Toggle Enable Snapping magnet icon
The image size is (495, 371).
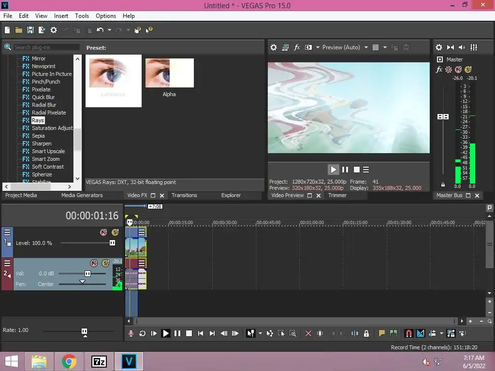pyautogui.click(x=409, y=333)
